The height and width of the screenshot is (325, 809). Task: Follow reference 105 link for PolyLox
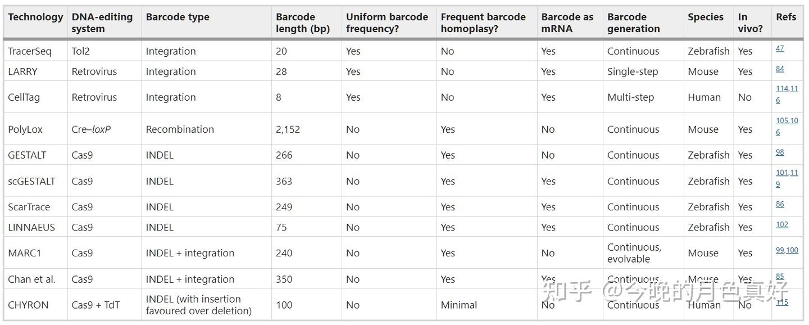[782, 121]
